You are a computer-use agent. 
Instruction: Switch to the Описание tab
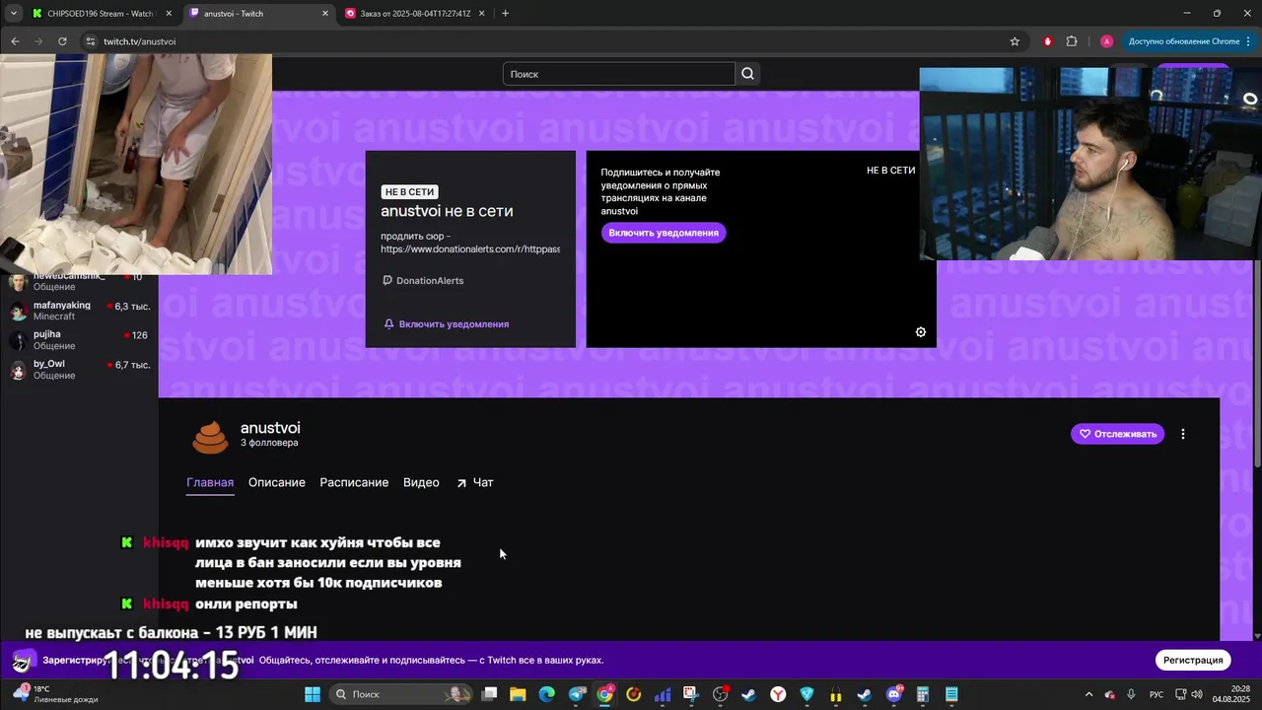(277, 482)
